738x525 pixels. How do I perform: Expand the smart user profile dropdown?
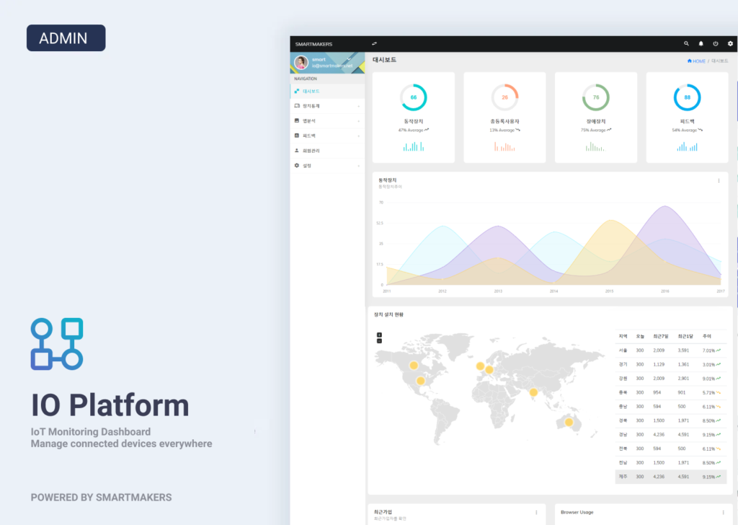pos(349,59)
